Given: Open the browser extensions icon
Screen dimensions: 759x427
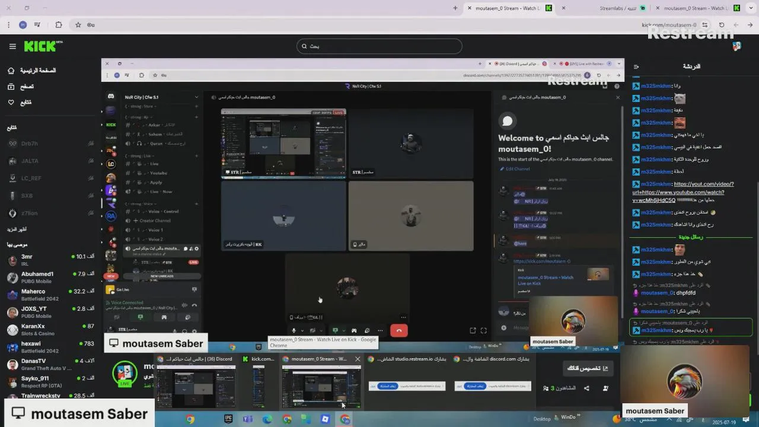Looking at the screenshot, I should 59,25.
